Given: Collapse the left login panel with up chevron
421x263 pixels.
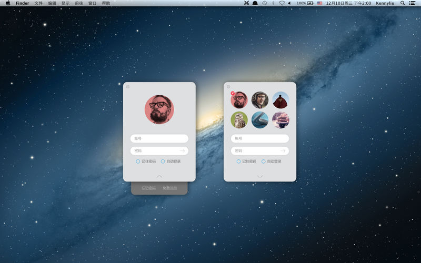Looking at the screenshot, I should (x=159, y=176).
